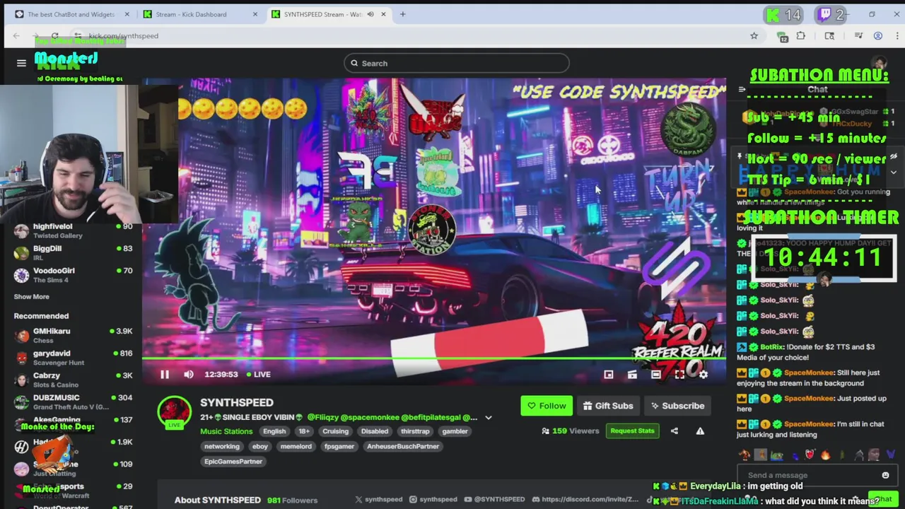
Task: Select the Cruising tag
Action: [336, 431]
